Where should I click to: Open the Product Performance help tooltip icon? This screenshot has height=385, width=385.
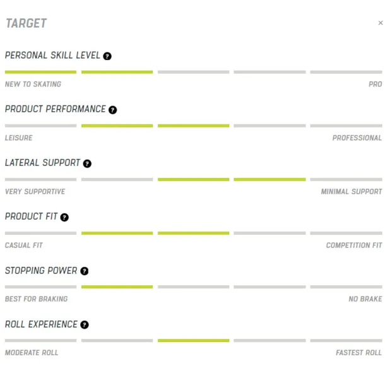click(113, 110)
